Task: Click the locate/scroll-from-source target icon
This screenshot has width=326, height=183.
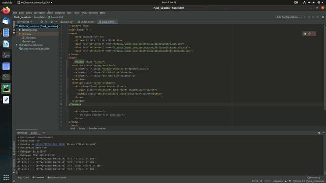Action: click(42, 22)
